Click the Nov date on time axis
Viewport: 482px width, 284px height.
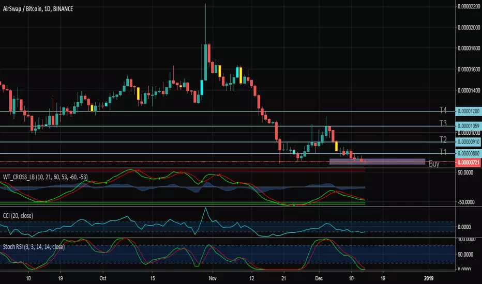tap(213, 278)
